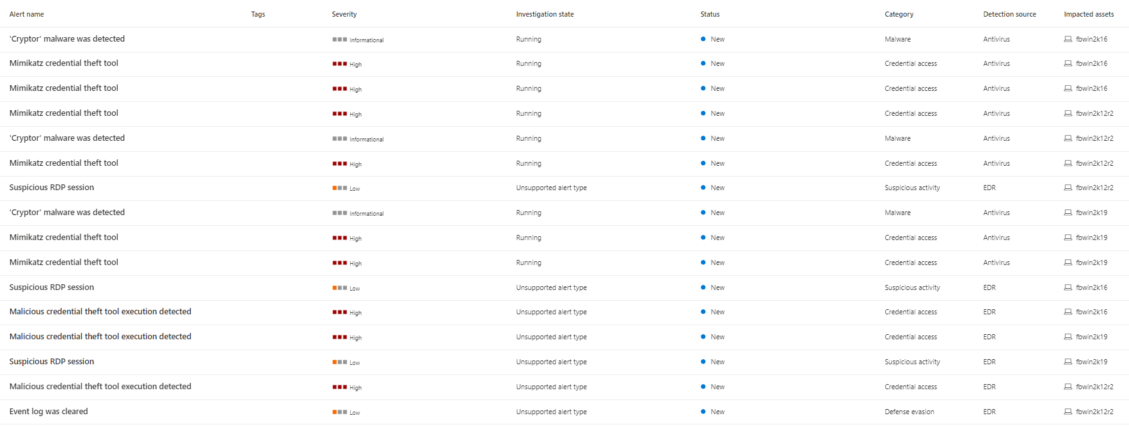Screen dimensions: 1129x427
Task: Click 'EDR' detection source in Event log cleared row
Action: click(989, 412)
